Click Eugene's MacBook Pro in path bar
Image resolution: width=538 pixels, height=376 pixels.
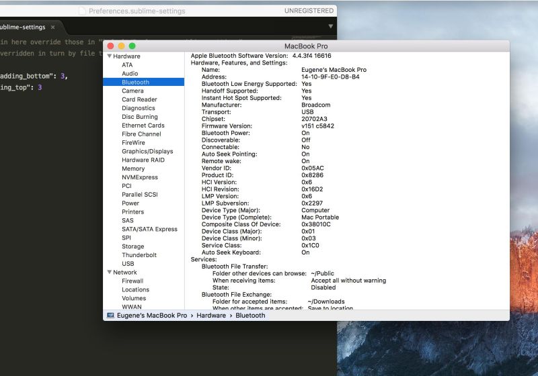tap(152, 316)
